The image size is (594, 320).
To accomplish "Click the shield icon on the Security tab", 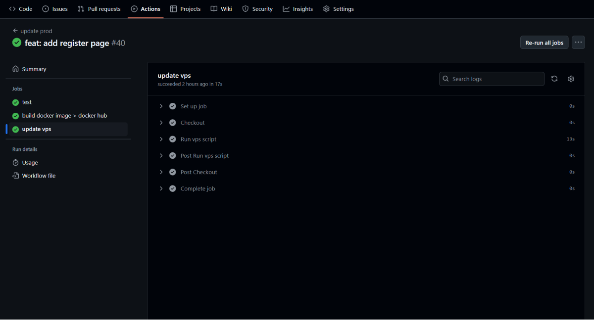I will click(245, 8).
